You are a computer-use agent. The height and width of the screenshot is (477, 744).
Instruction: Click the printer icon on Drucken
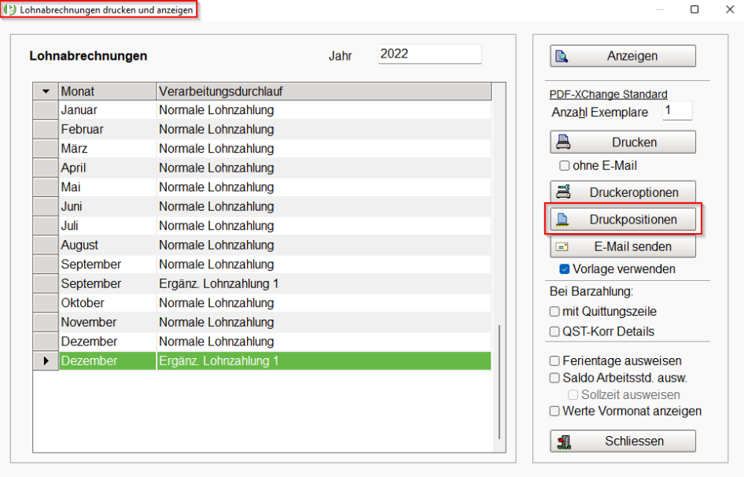point(563,142)
